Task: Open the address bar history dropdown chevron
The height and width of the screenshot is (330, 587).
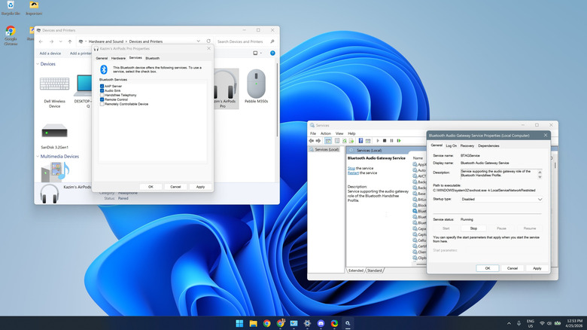Action: pos(198,41)
